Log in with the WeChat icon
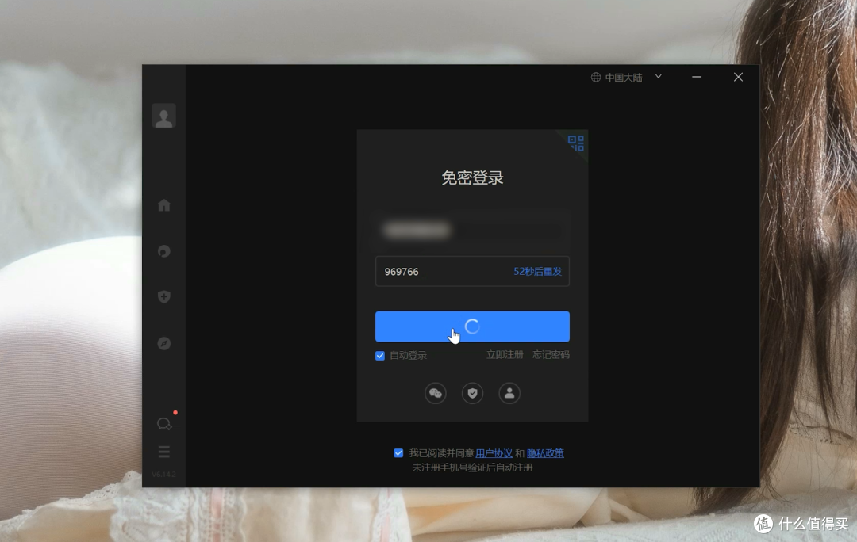 pos(435,393)
